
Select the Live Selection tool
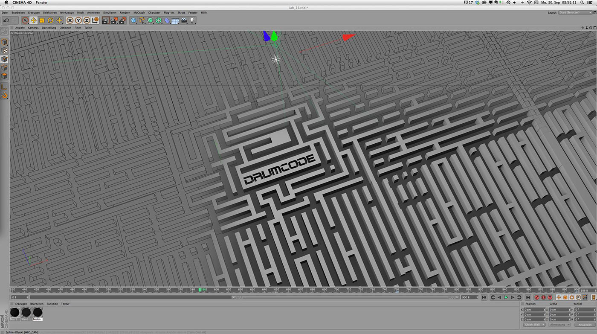click(x=25, y=20)
